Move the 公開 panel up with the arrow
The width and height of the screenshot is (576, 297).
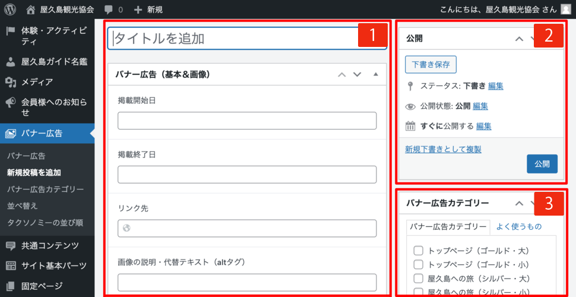tap(519, 39)
